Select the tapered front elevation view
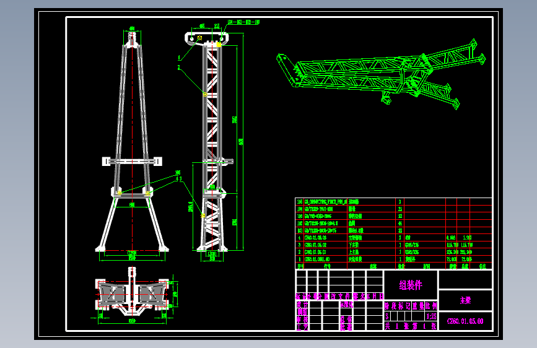Screen dimensions: 537x348 [x=132, y=142]
